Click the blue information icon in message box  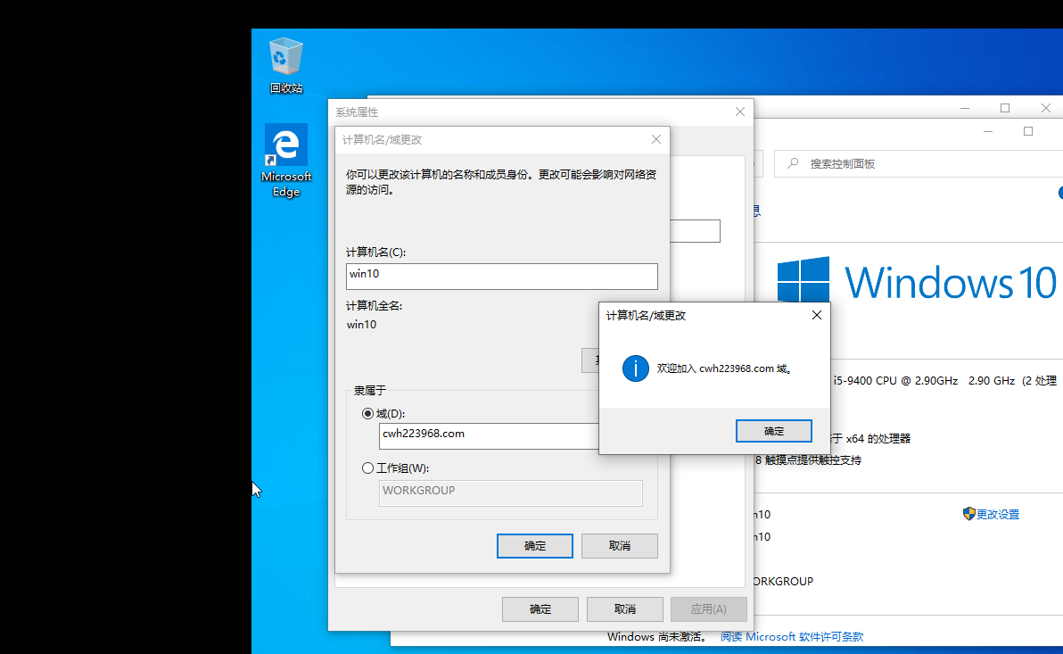[x=635, y=368]
